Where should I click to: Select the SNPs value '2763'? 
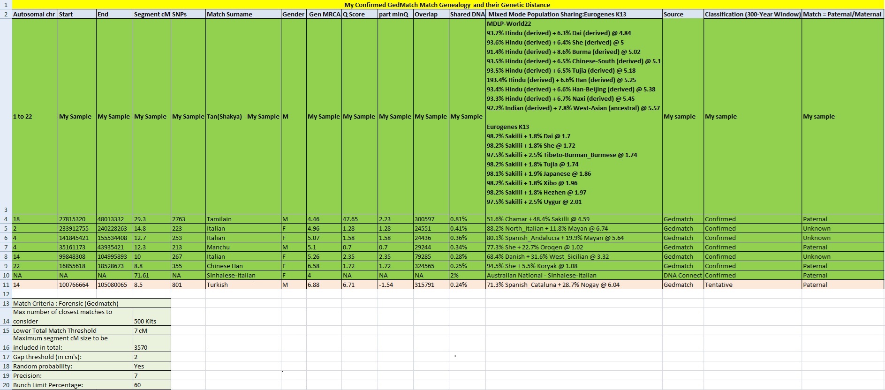coord(188,219)
